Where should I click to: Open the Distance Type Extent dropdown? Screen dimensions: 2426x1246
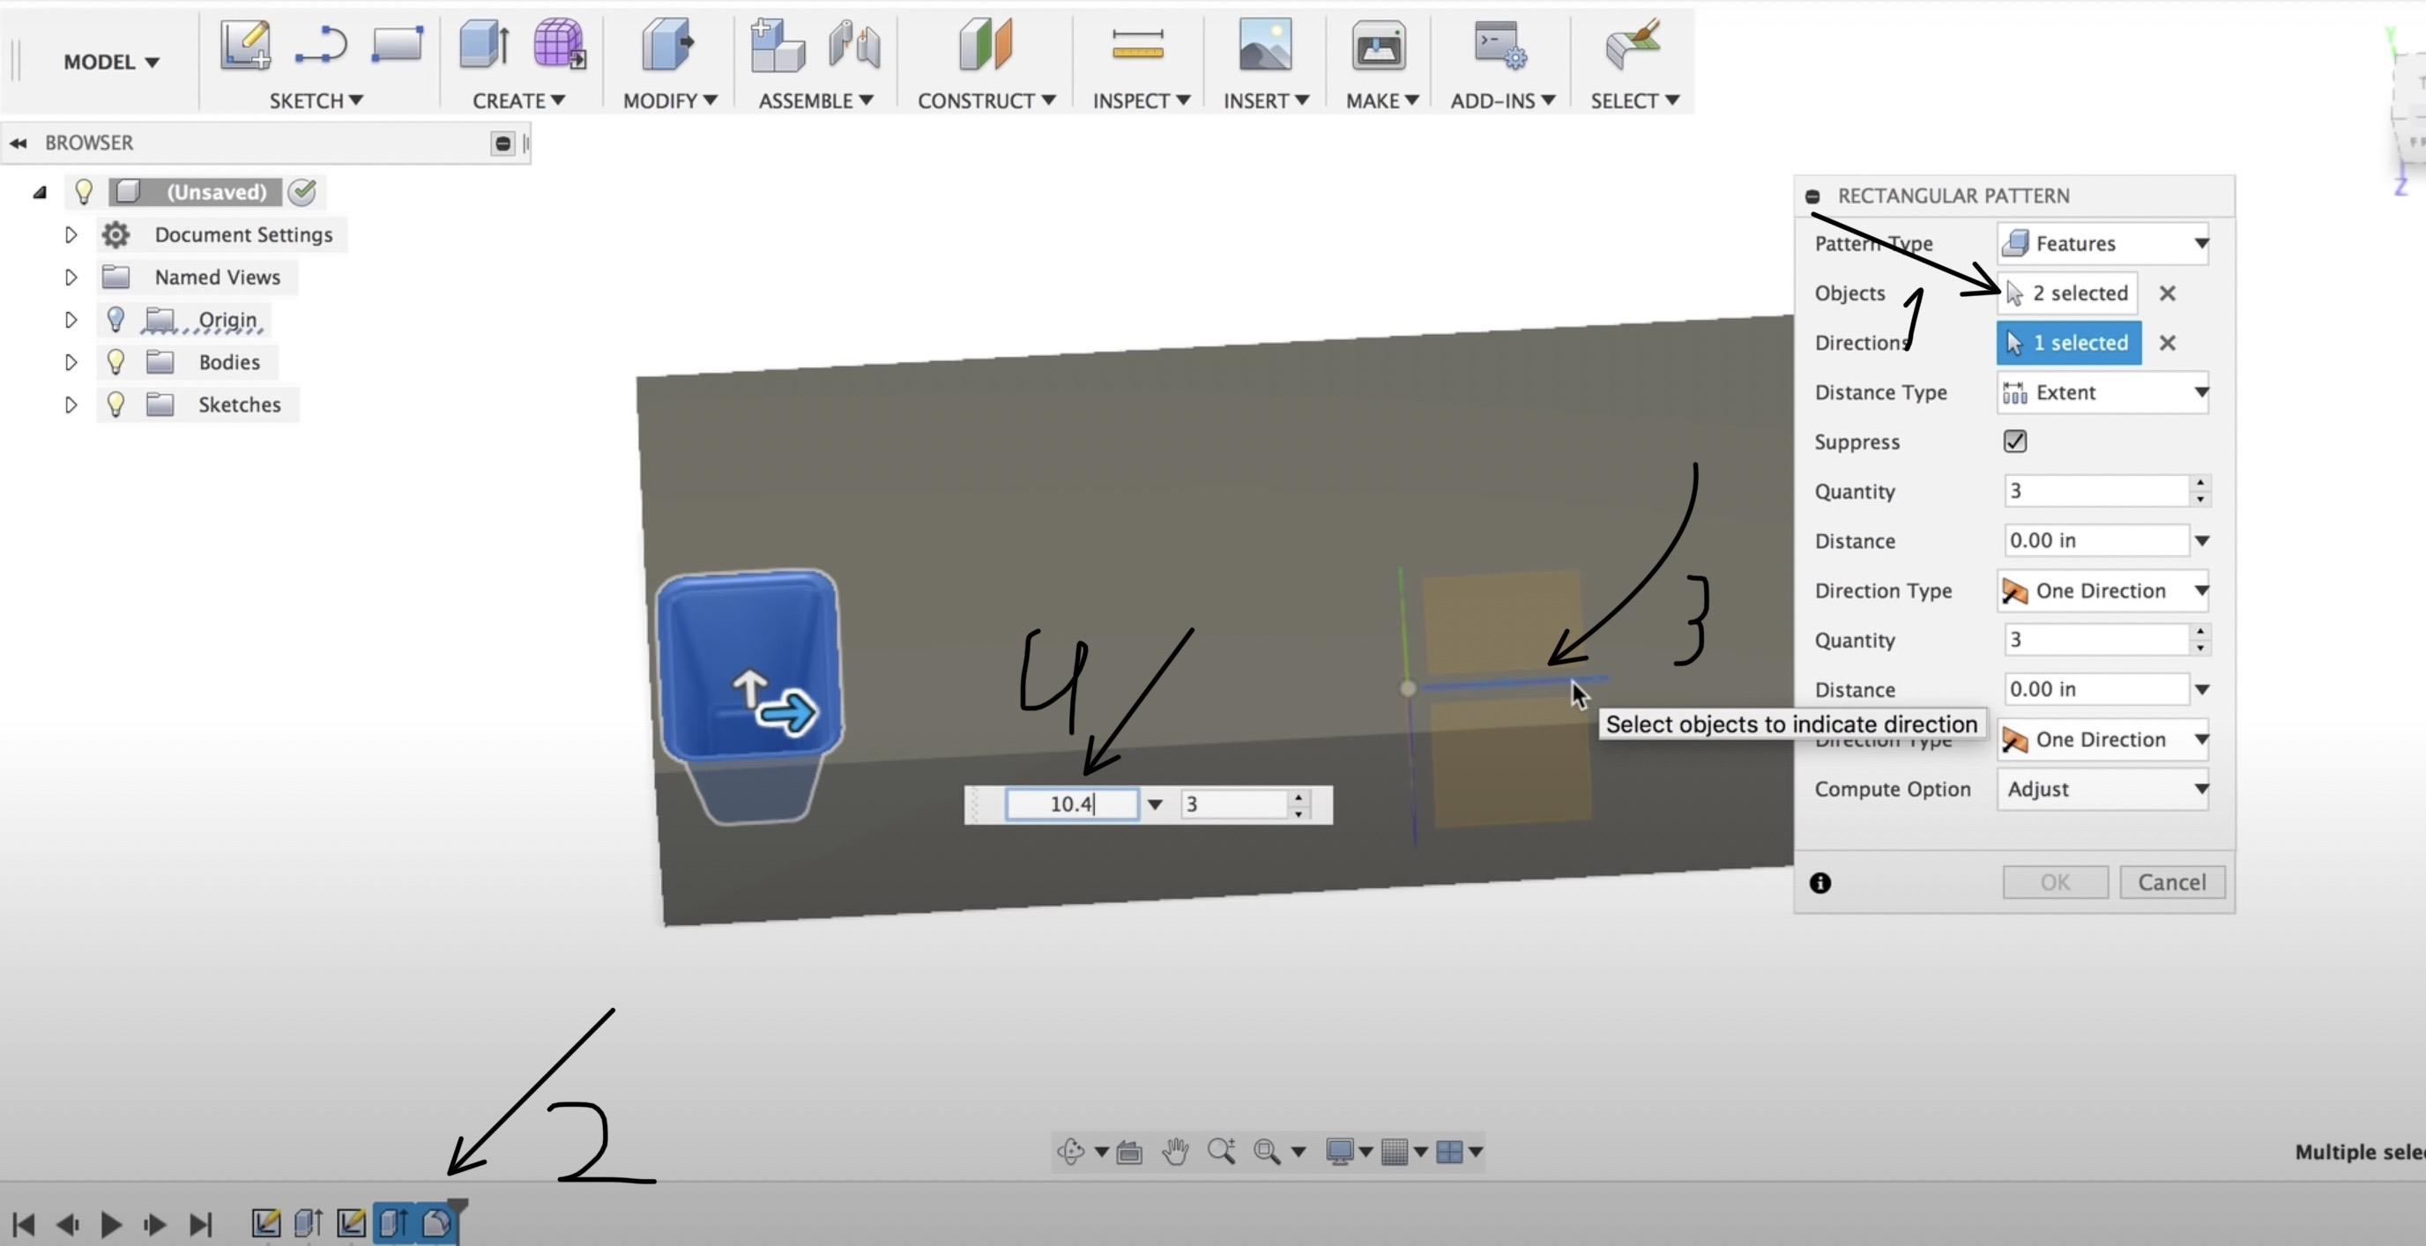pos(2103,392)
